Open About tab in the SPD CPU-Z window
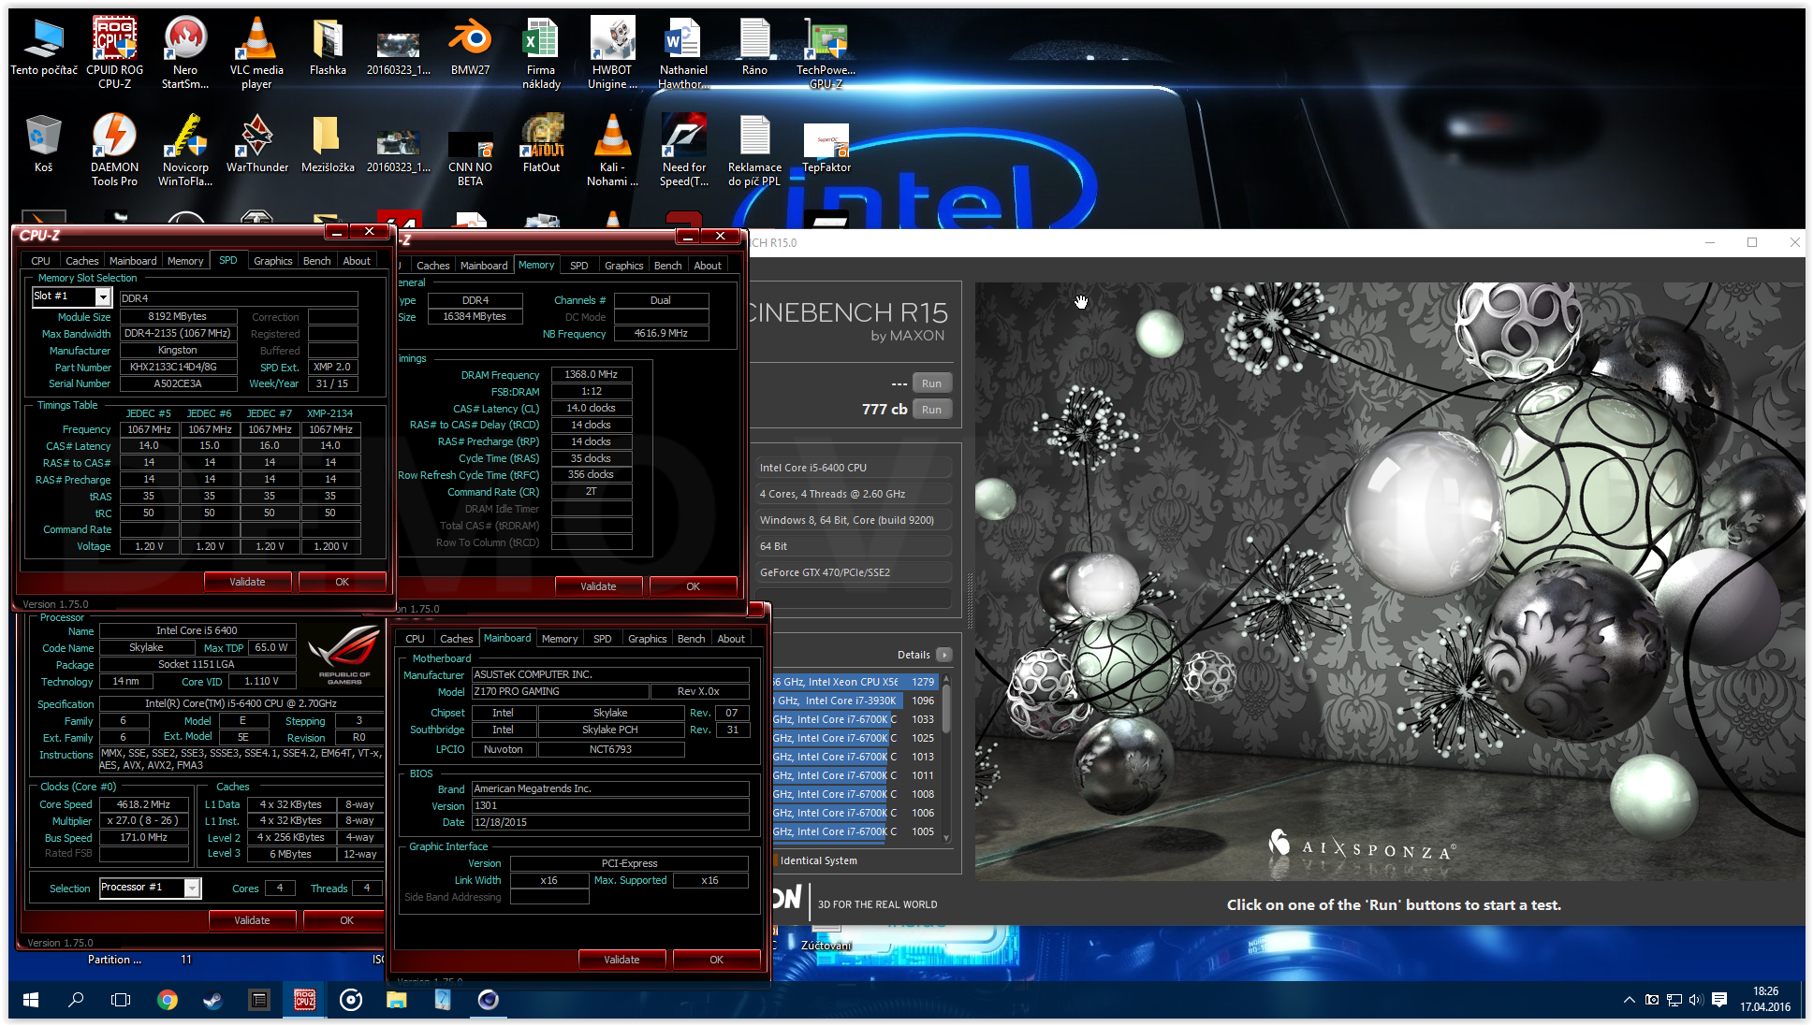The height and width of the screenshot is (1026, 1813). 356,261
